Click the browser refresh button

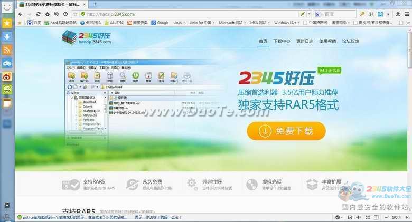click(x=39, y=14)
